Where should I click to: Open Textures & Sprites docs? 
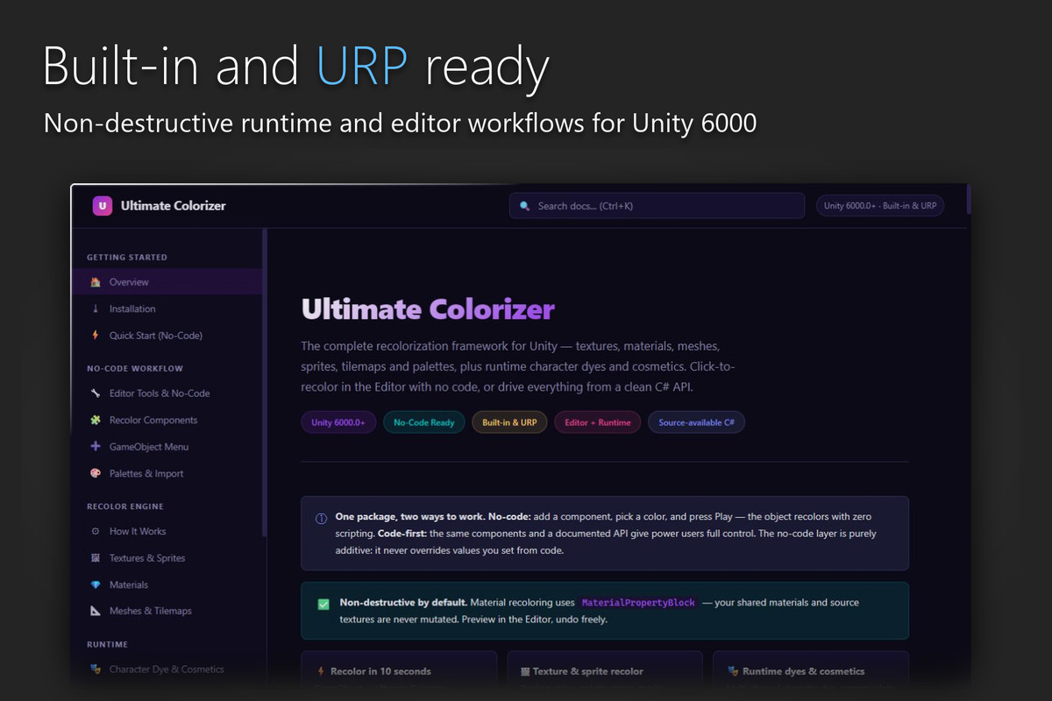click(x=167, y=558)
